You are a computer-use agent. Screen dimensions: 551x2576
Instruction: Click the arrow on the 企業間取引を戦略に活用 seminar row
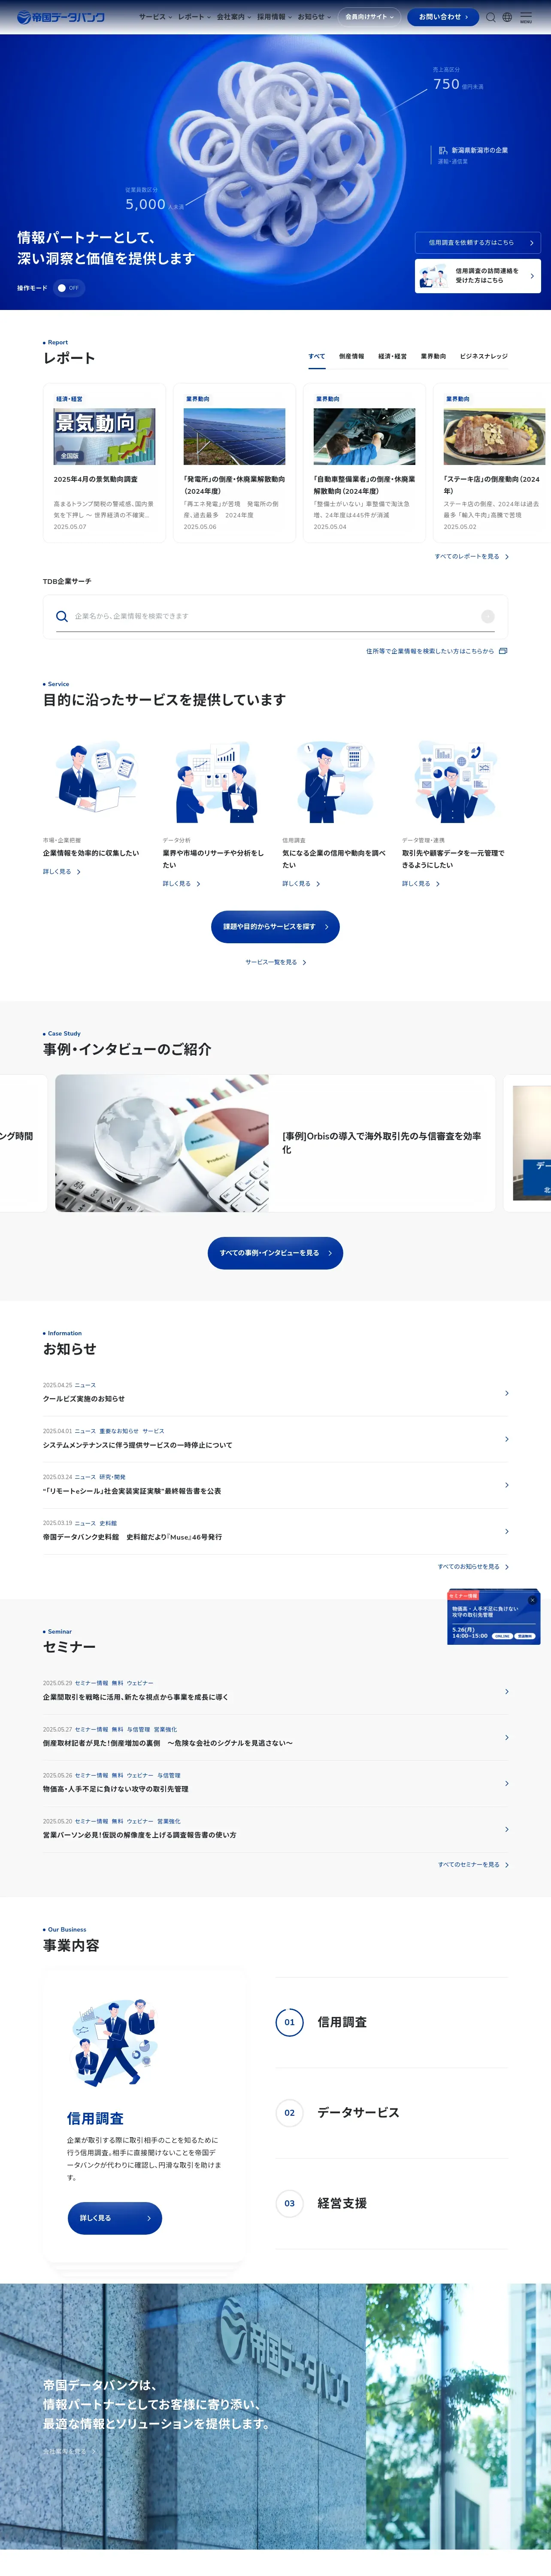(507, 1691)
